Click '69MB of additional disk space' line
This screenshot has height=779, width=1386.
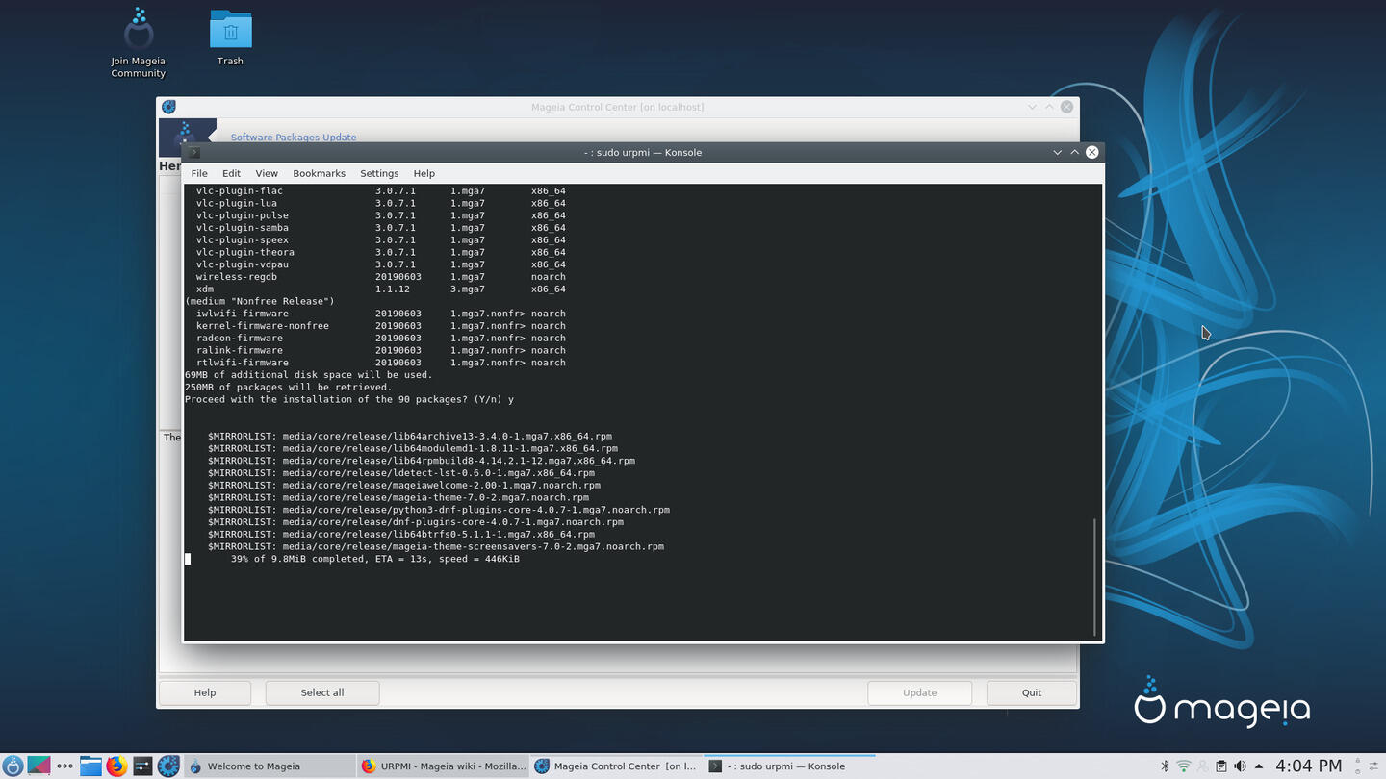click(309, 375)
